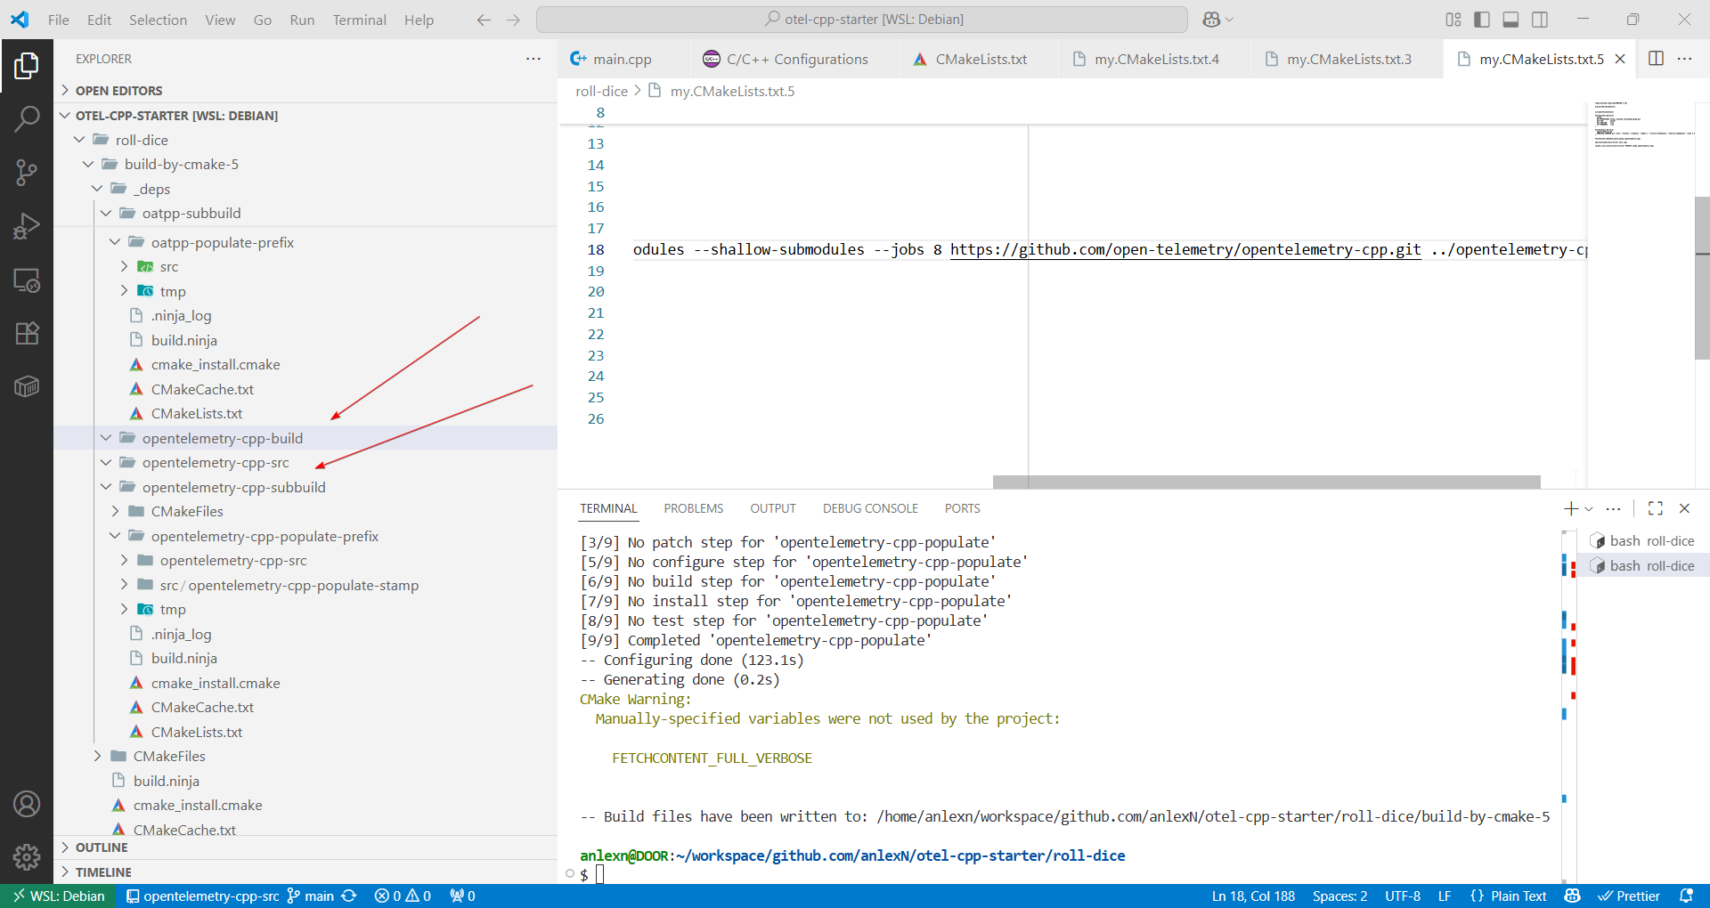Screen dimensions: 1710x908
Task: Open the opentelemetry-cpp GitHub link
Action: point(1185,250)
